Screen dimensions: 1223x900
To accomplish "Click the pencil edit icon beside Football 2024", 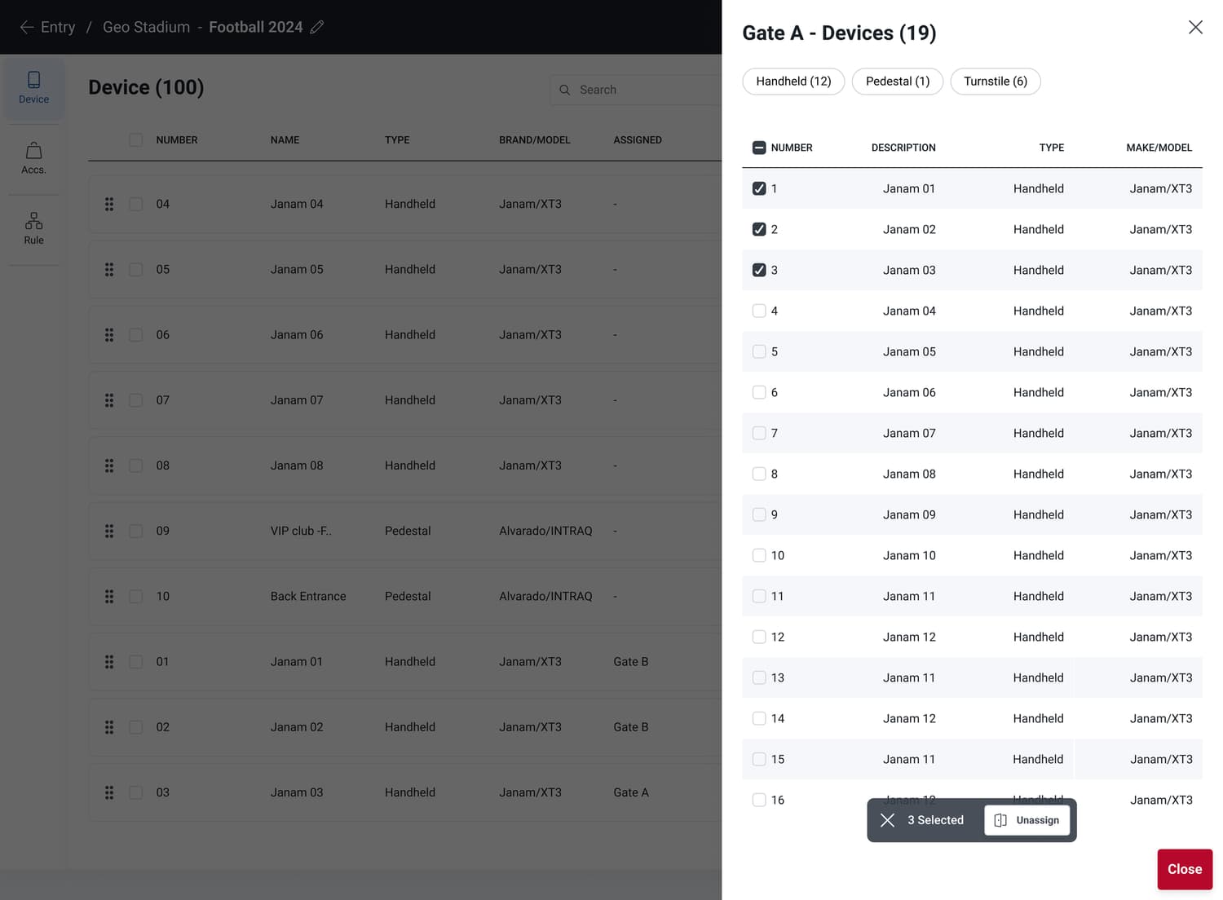I will (317, 27).
